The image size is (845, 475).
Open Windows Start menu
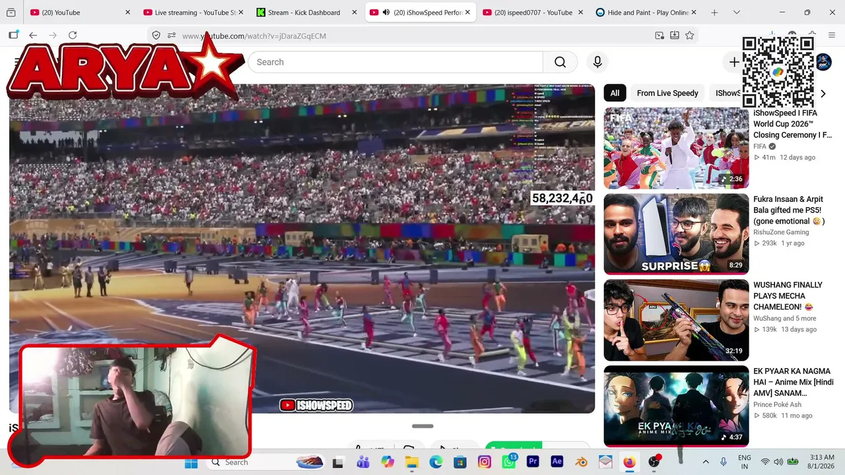(x=191, y=462)
